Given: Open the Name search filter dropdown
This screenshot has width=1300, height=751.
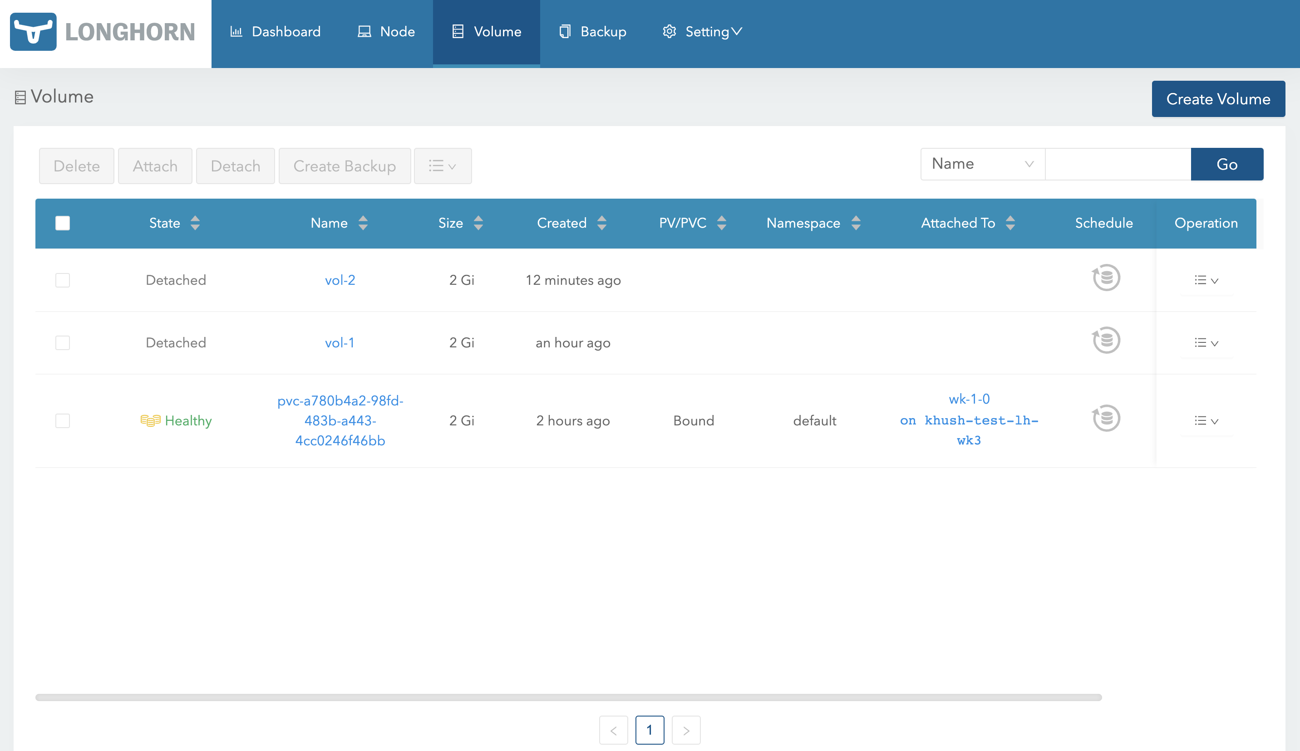Looking at the screenshot, I should pos(982,164).
